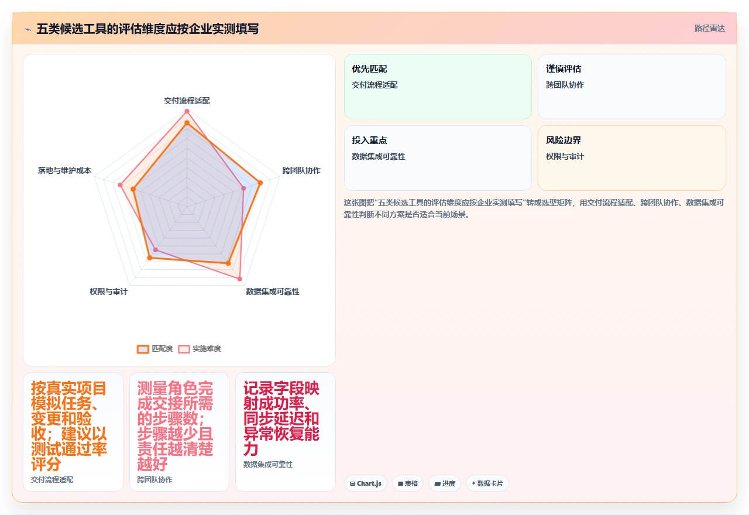Viewport: 749px width, 515px height.
Task: Select the 表格 tag chip
Action: [408, 483]
